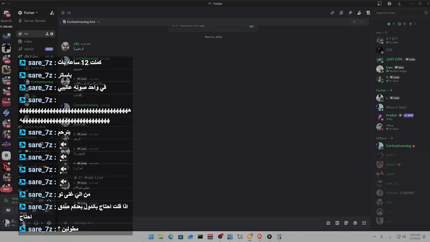
Task: Toggle the channel notification mute bell
Action: [x=341, y=13]
